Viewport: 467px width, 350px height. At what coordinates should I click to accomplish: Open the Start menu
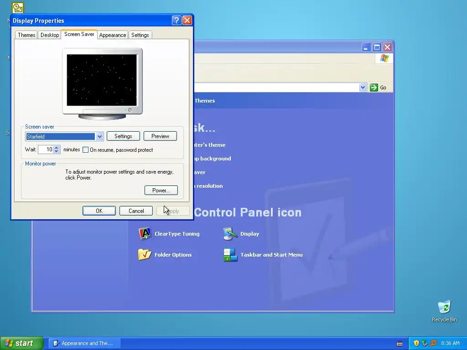21,343
